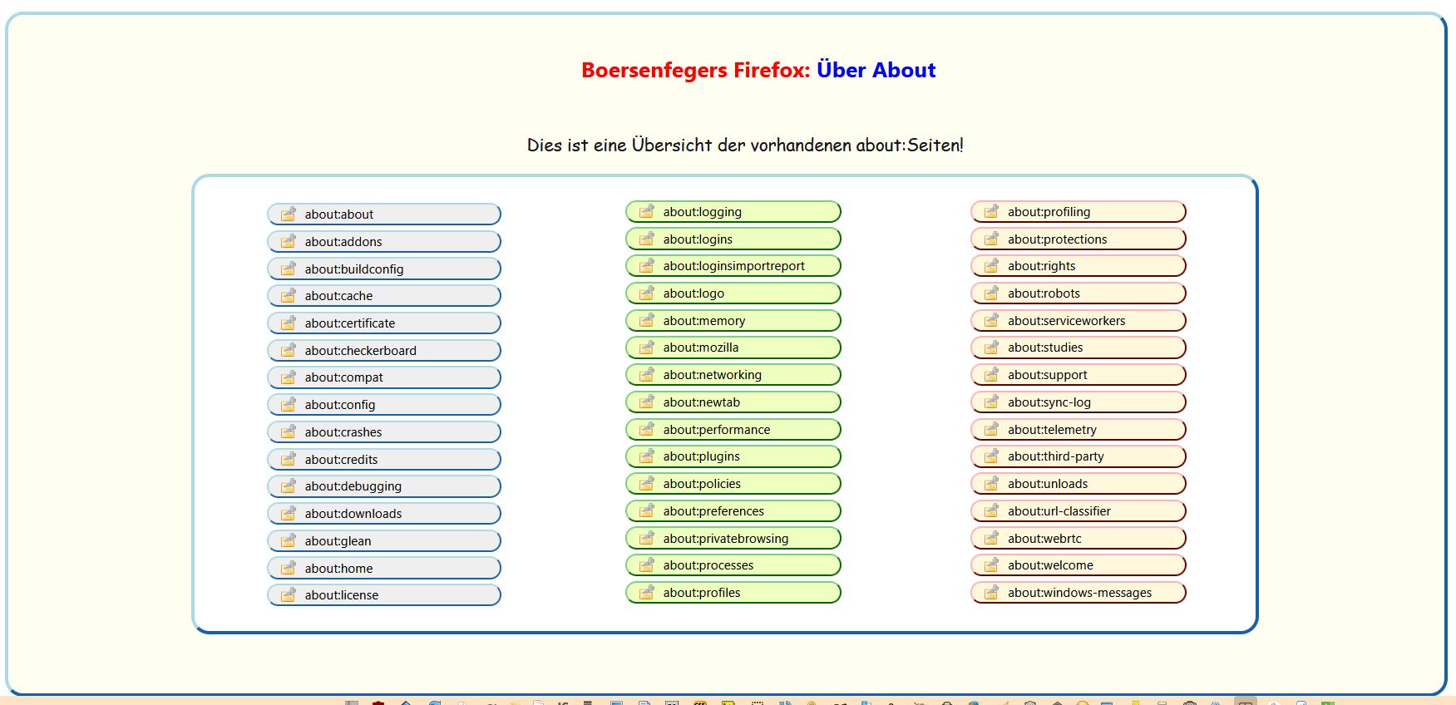Select the about:performance button

(733, 430)
